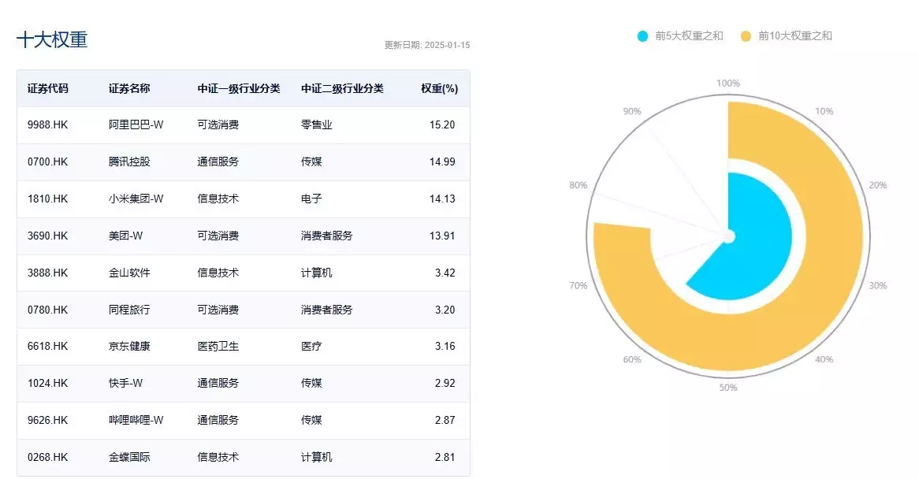The height and width of the screenshot is (479, 919).
Task: Select the 金蝶国际 name cell
Action: pyautogui.click(x=129, y=457)
